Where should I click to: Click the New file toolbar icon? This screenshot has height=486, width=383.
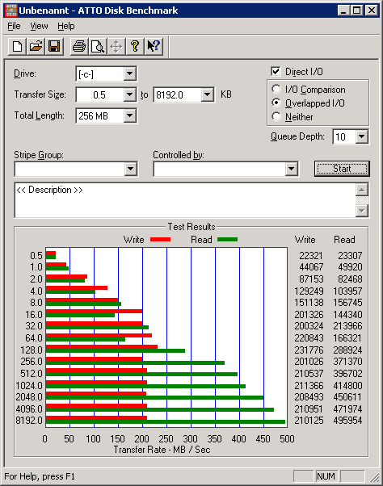pyautogui.click(x=17, y=47)
